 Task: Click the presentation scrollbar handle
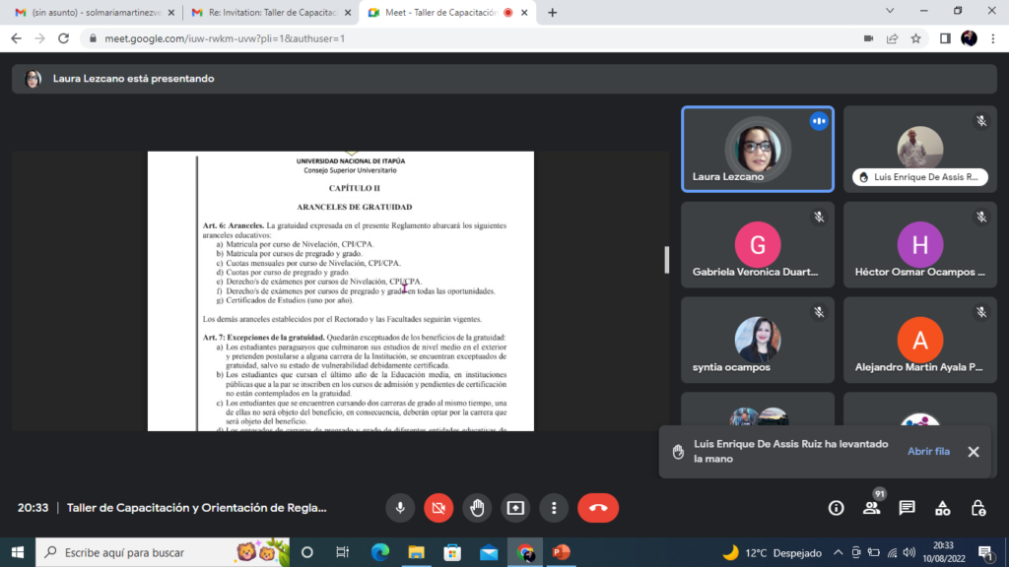[667, 260]
